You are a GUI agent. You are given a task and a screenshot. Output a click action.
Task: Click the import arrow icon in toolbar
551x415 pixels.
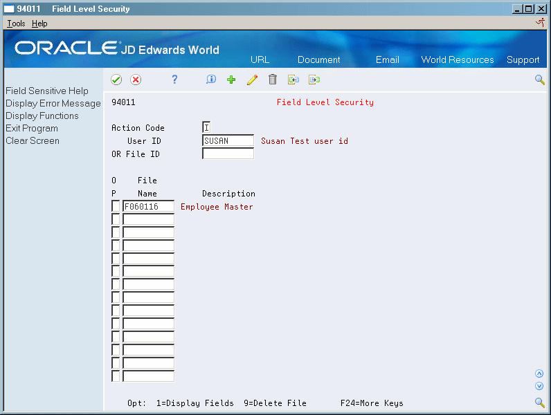293,80
